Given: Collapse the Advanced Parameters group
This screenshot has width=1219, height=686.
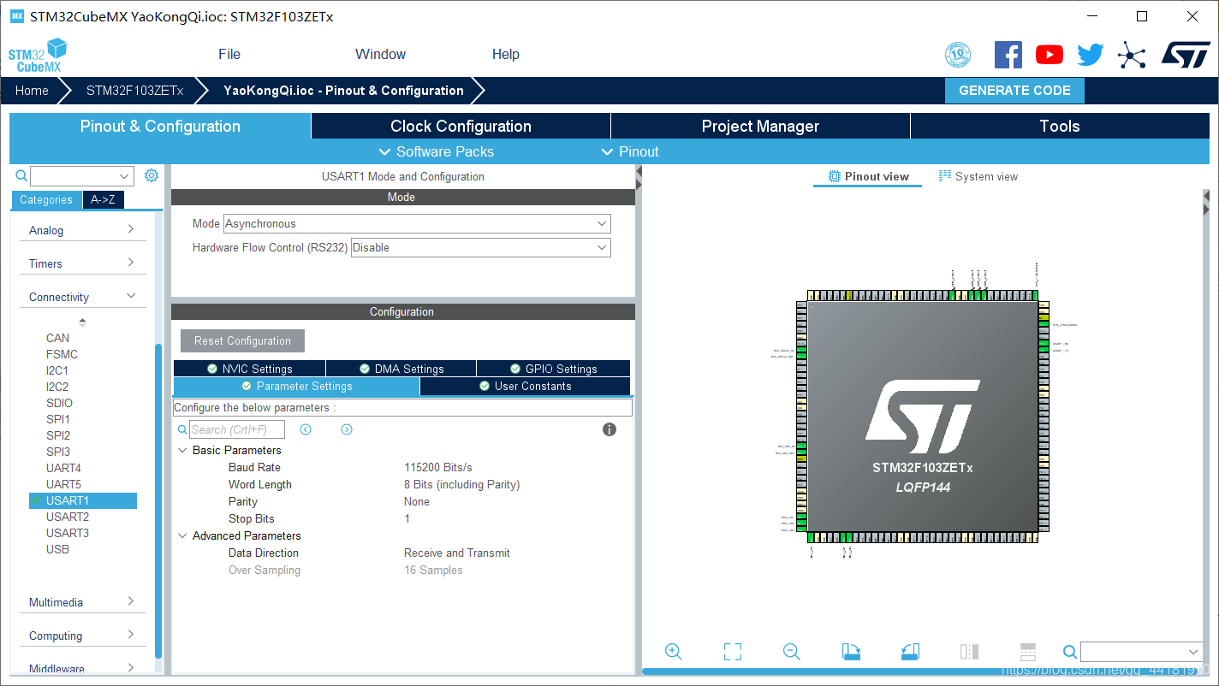Looking at the screenshot, I should click(x=182, y=535).
